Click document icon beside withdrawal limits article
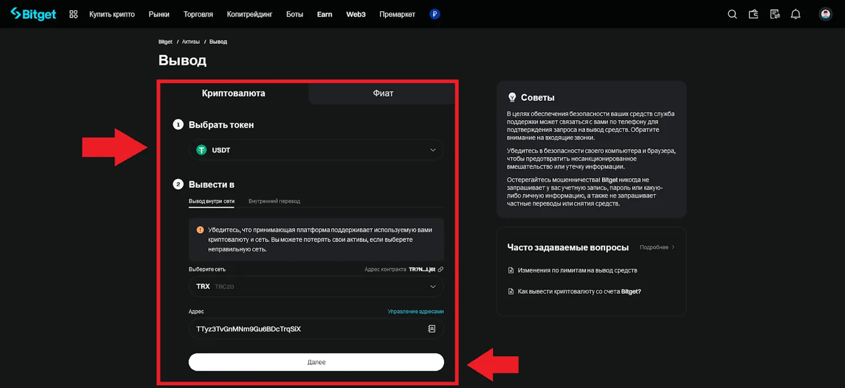Viewport: 845px width, 388px height. (x=511, y=270)
